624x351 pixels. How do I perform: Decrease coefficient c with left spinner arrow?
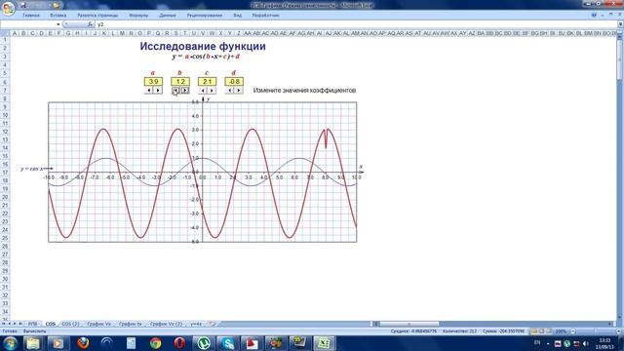203,91
